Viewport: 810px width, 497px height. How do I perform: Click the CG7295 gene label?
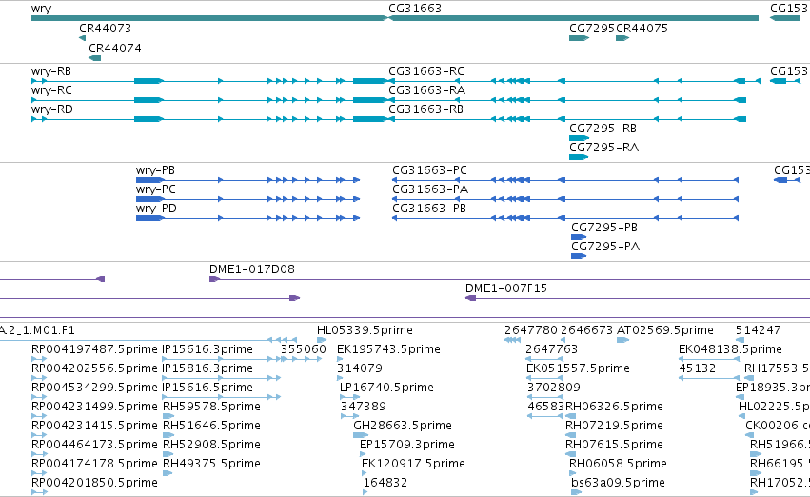592,29
